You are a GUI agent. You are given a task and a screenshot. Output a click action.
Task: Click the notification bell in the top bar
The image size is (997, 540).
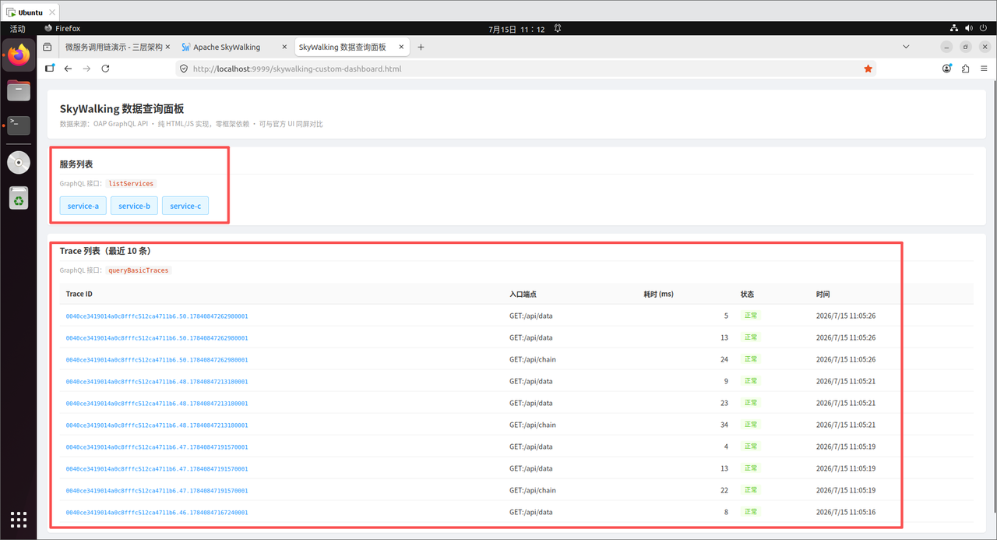[x=558, y=28]
